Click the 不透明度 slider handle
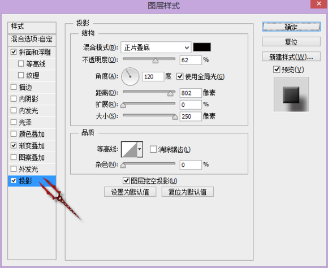Screen dimensions: 328x268 coord(156,60)
